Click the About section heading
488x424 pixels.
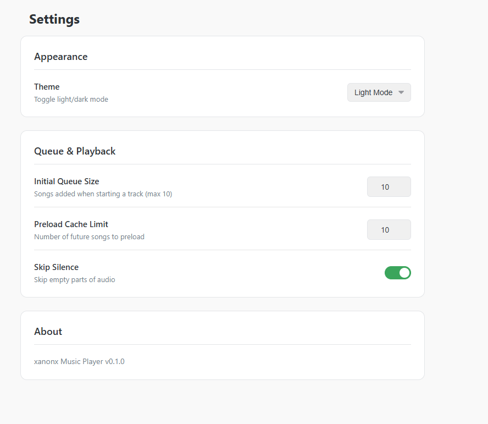click(48, 332)
